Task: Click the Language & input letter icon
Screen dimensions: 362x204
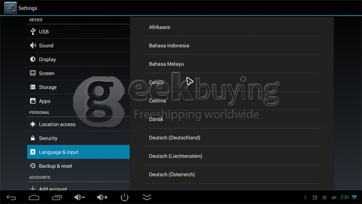Action: (33, 152)
